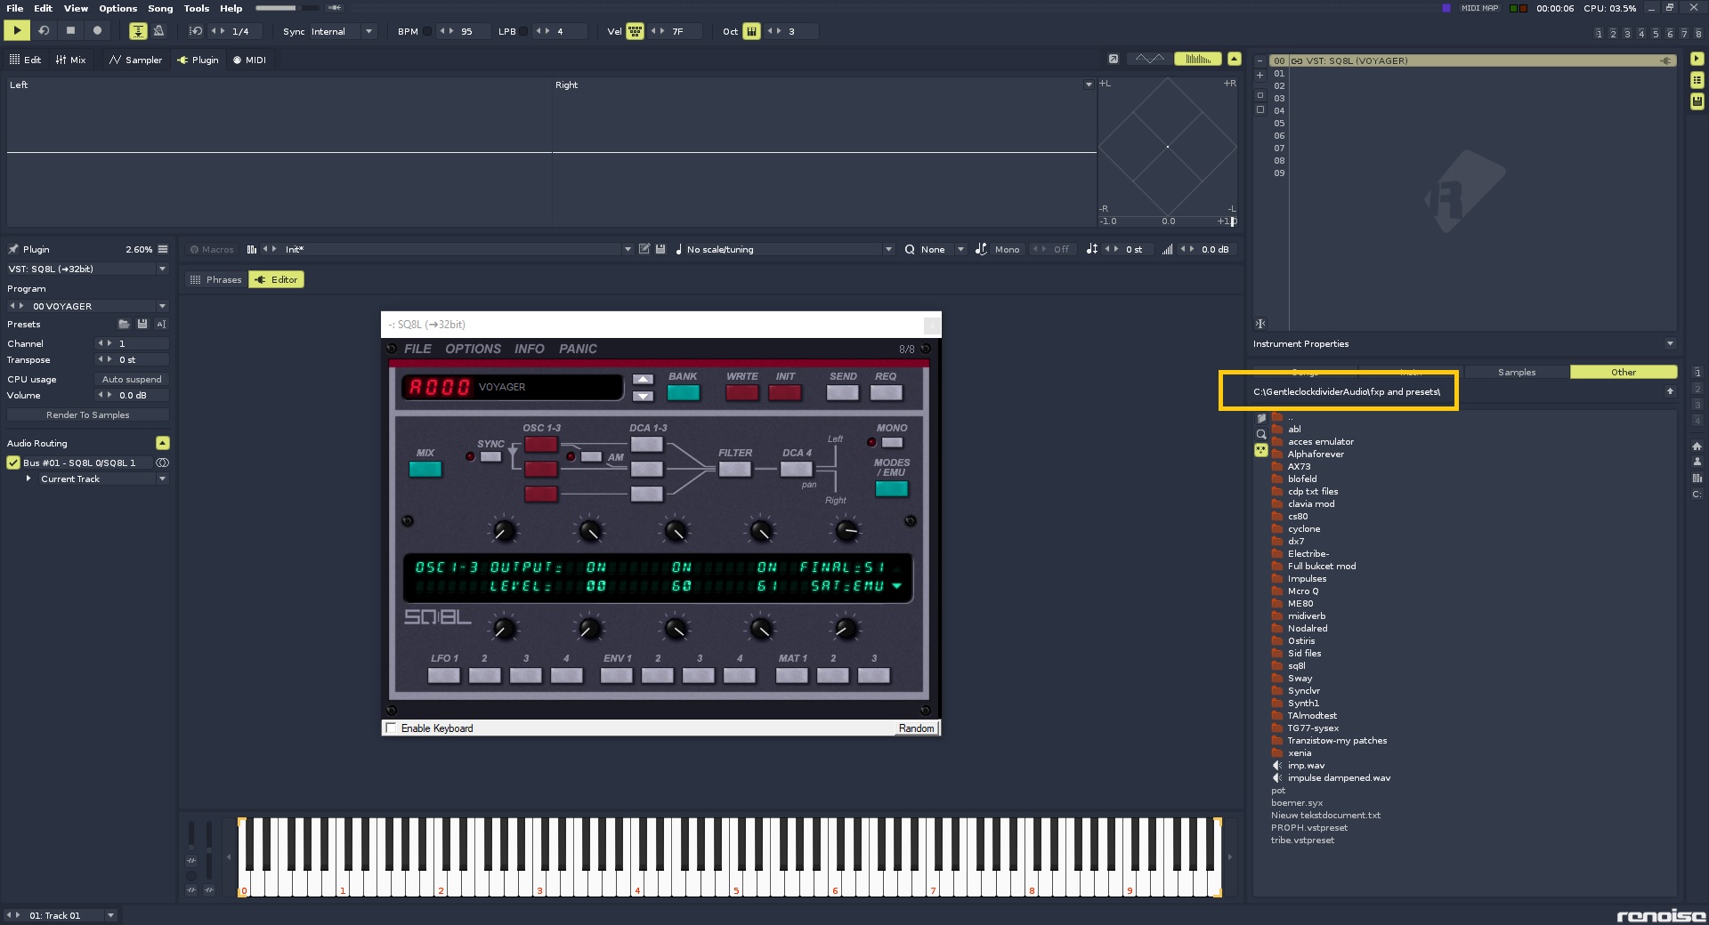Toggle MIX button on SQ8L
Image resolution: width=1709 pixels, height=925 pixels.
[x=425, y=469]
